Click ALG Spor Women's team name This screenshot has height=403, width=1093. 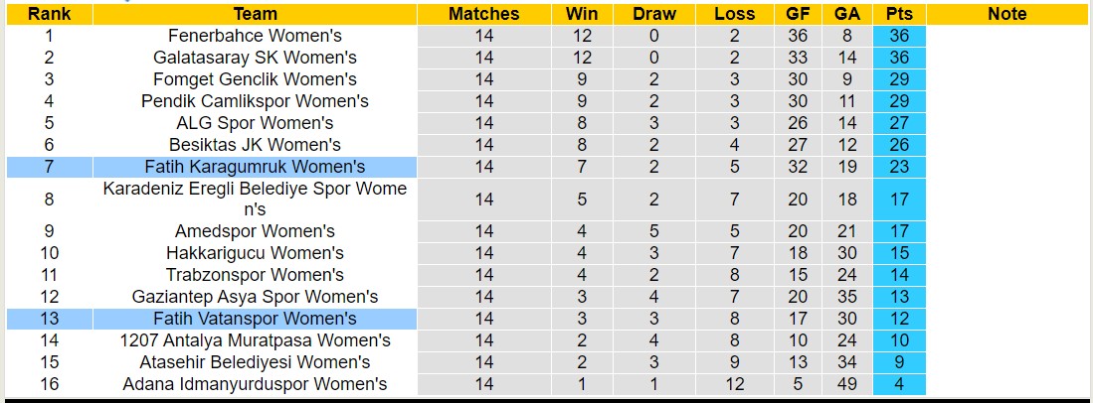(255, 123)
